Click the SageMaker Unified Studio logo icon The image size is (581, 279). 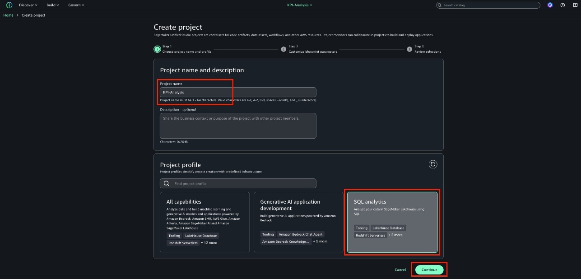click(x=9, y=5)
